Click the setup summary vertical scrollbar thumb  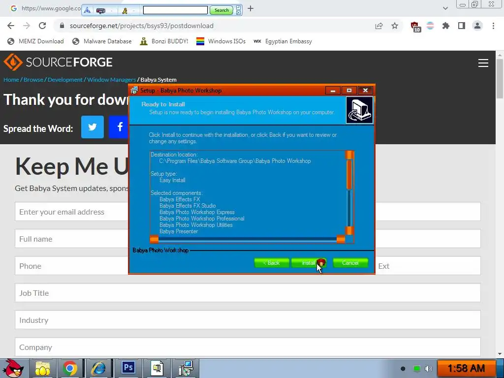point(349,175)
